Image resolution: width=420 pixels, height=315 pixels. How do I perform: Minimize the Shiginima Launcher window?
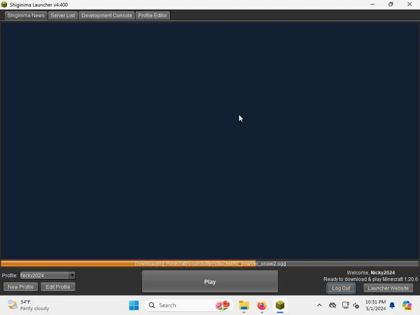[x=372, y=5]
